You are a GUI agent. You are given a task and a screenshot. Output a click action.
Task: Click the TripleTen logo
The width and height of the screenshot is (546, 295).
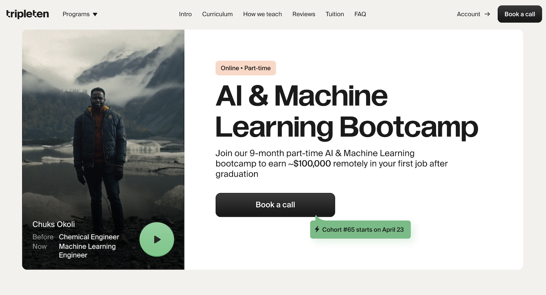pos(27,14)
